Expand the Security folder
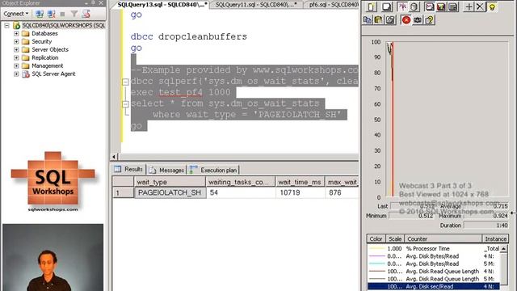The height and width of the screenshot is (291, 517). pyautogui.click(x=16, y=41)
